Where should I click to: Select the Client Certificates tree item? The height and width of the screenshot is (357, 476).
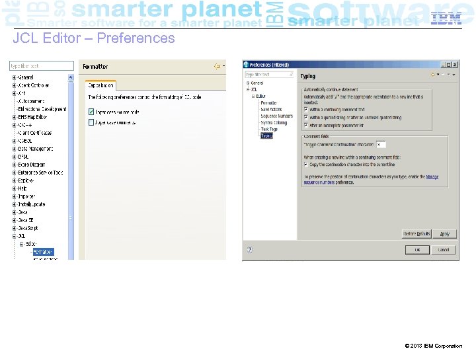click(35, 133)
